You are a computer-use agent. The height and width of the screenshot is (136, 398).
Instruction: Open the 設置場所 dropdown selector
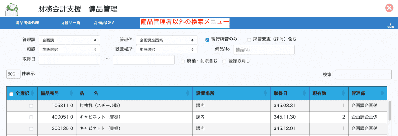(166, 49)
